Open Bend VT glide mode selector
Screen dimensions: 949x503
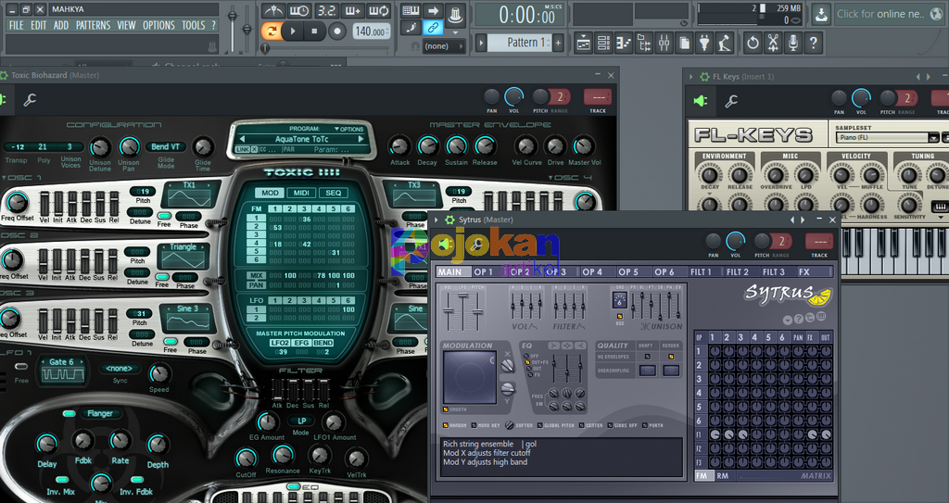(166, 146)
